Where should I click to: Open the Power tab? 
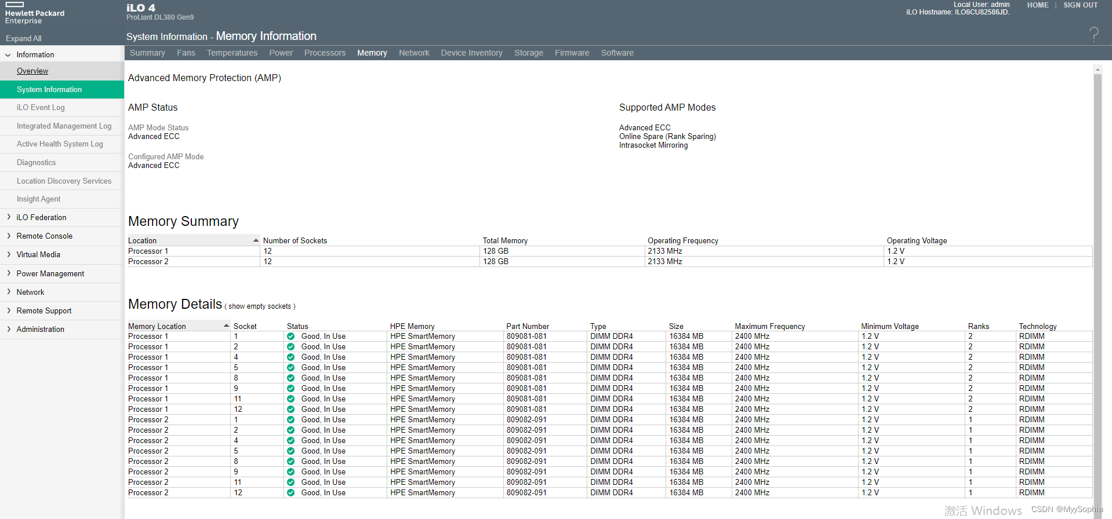click(x=281, y=53)
